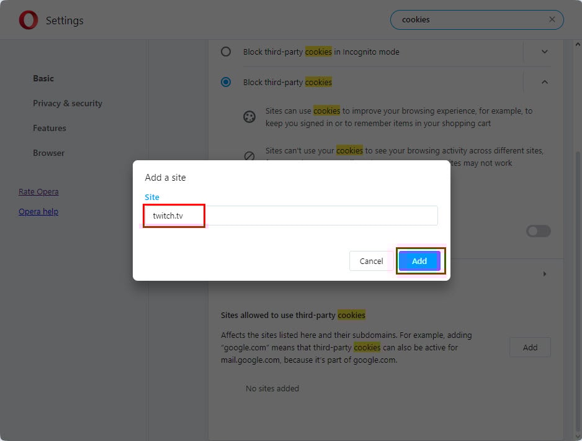Open the Opera help link
Screen dimensions: 582x441
38,211
